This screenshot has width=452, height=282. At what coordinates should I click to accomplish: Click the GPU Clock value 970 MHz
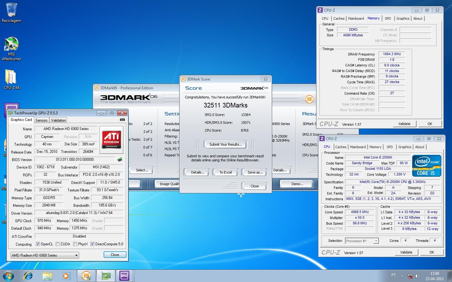pos(44,221)
